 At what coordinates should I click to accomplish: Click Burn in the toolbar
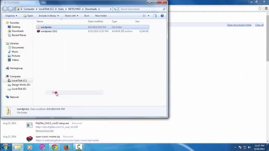(87, 16)
